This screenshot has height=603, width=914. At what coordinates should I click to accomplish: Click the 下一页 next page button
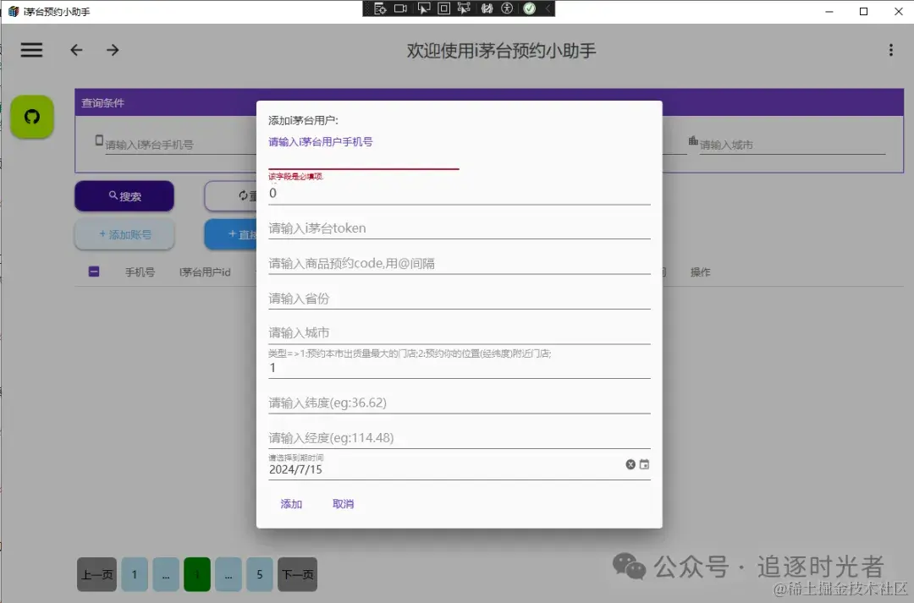[297, 574]
